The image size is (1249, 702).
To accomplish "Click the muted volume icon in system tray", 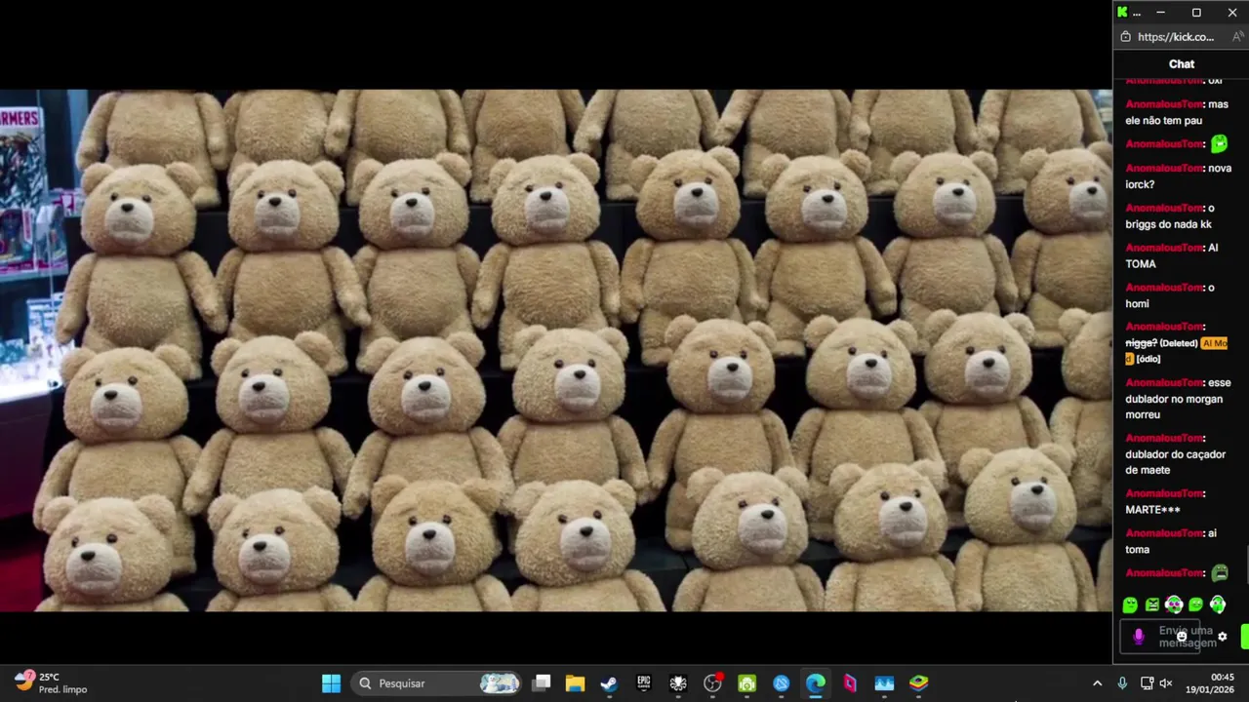I will (1166, 683).
